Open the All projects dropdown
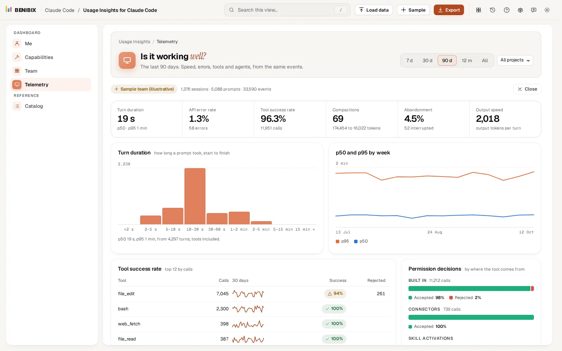 click(x=515, y=60)
